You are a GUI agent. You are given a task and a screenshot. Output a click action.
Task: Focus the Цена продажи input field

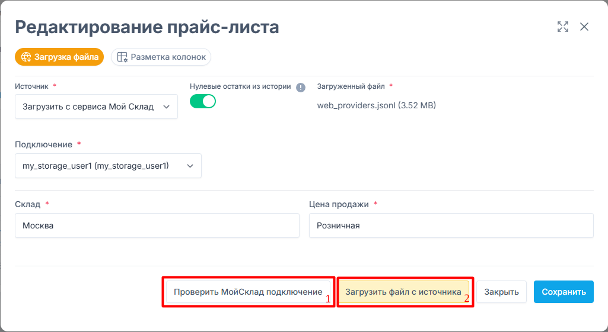click(451, 225)
